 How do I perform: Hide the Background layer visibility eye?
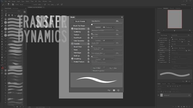pyautogui.click(x=159, y=95)
